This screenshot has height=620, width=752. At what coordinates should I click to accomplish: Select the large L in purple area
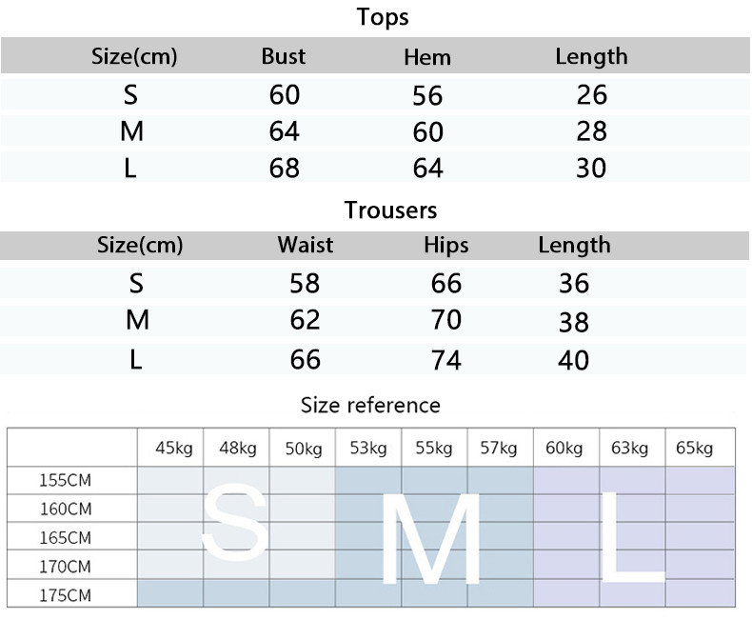tap(632, 537)
